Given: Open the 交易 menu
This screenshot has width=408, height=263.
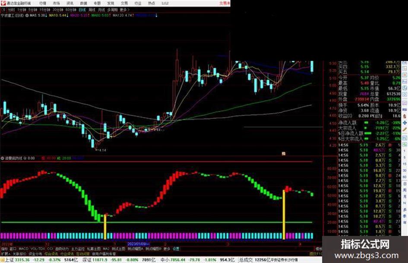Looking at the screenshot, I should (124, 3).
